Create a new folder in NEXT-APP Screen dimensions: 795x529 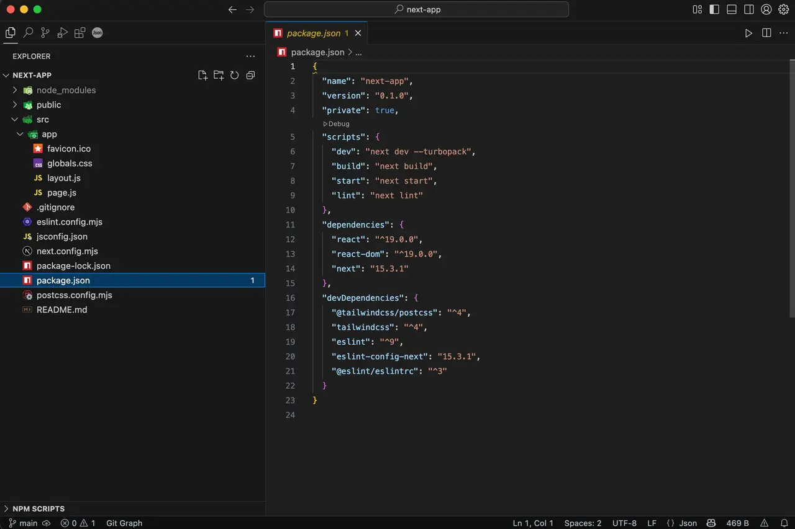219,75
